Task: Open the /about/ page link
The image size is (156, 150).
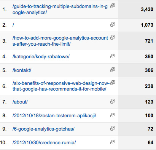Action: (x=20, y=102)
